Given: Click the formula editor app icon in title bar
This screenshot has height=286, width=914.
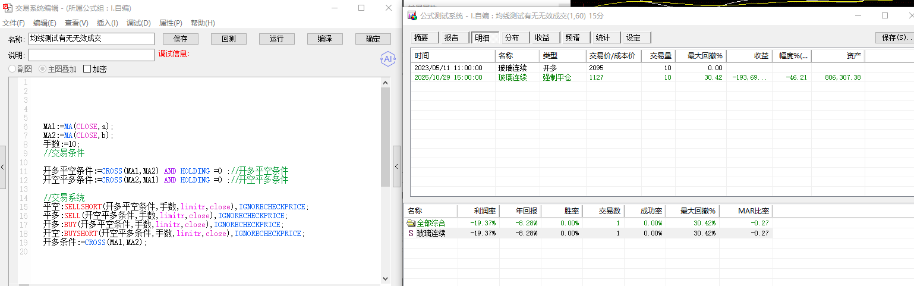Looking at the screenshot, I should pos(7,8).
